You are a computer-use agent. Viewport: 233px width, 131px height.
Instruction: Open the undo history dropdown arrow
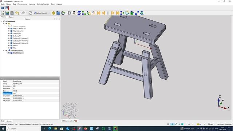pyautogui.click(x=20, y=13)
